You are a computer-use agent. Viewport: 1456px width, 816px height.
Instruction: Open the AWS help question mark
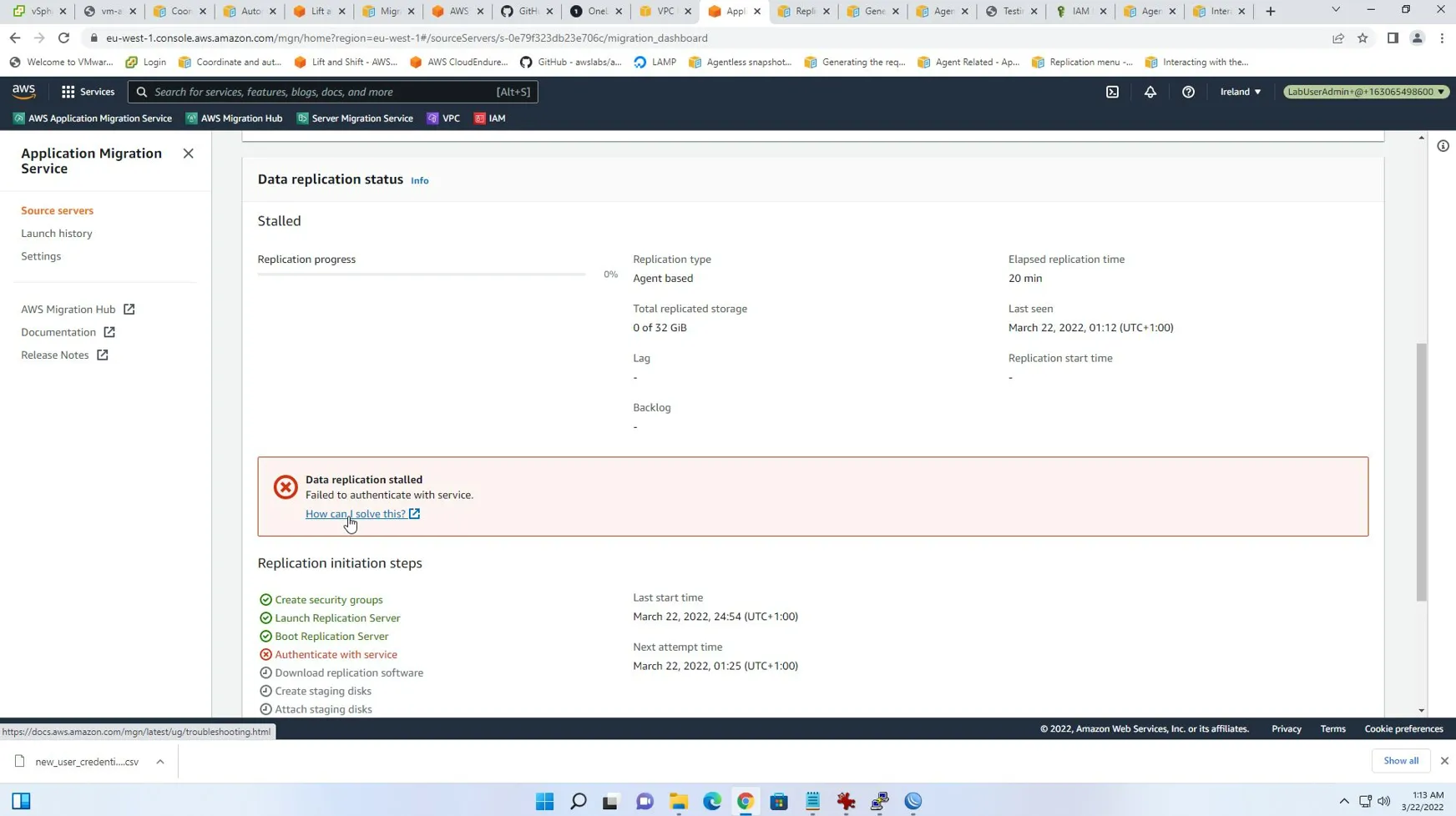tap(1188, 92)
